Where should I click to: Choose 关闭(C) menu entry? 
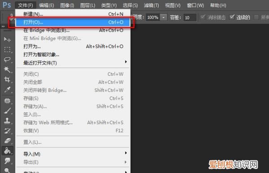pos(73,74)
